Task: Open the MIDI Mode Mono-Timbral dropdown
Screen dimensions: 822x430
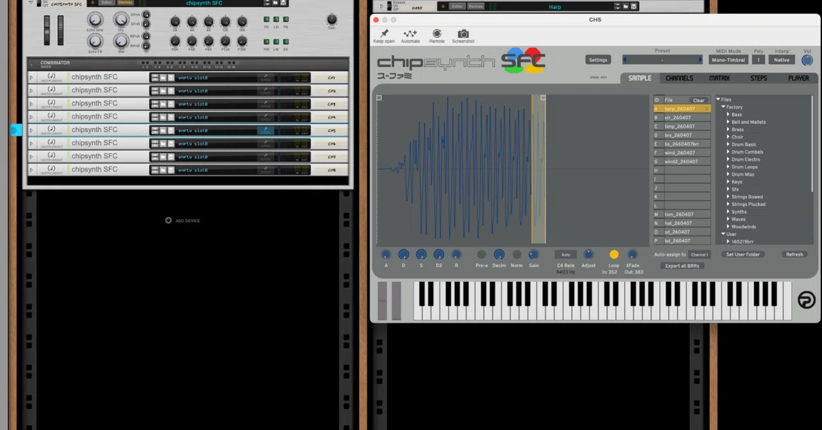Action: pyautogui.click(x=728, y=60)
